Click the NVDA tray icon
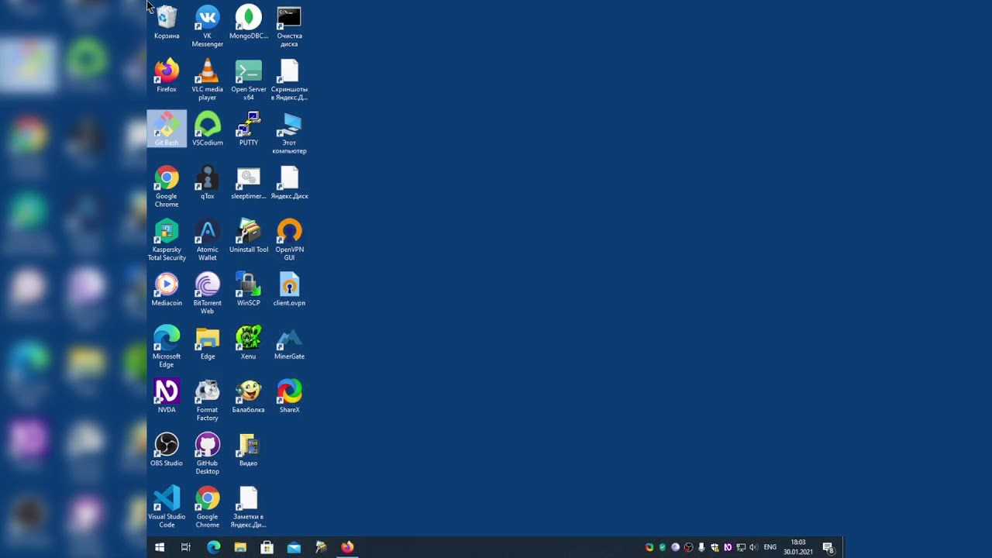 pyautogui.click(x=727, y=547)
